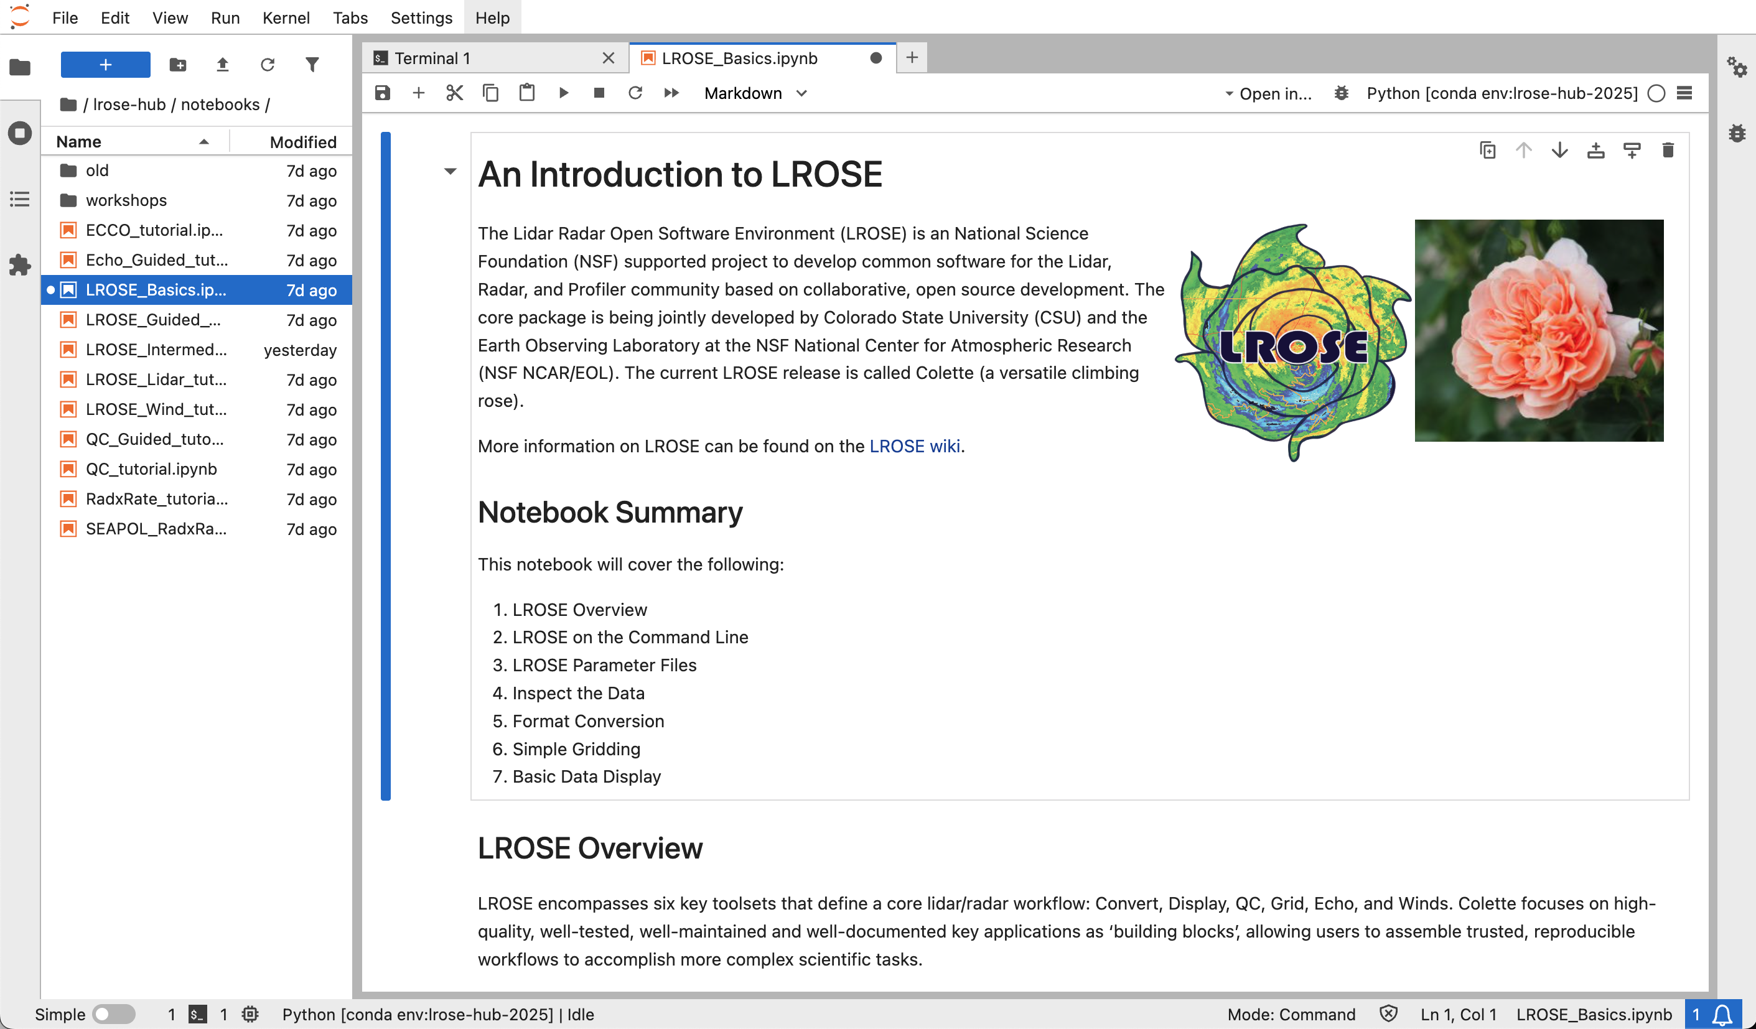Close the Terminal 1 tab
The image size is (1756, 1029).
609,58
